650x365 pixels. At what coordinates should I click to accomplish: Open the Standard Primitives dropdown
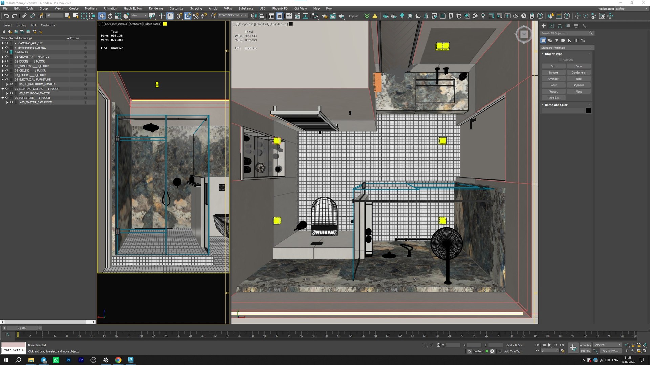[x=567, y=48]
